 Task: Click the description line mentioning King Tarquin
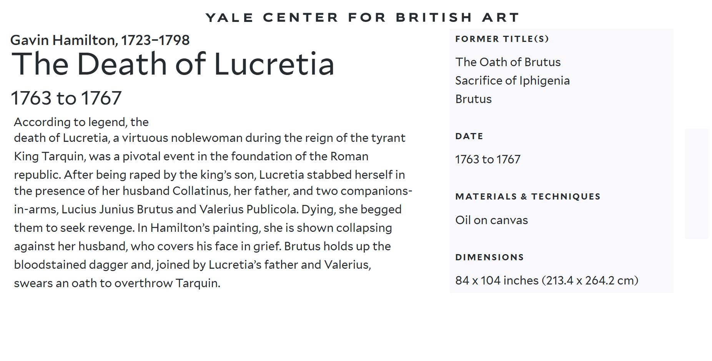pyautogui.click(x=191, y=156)
